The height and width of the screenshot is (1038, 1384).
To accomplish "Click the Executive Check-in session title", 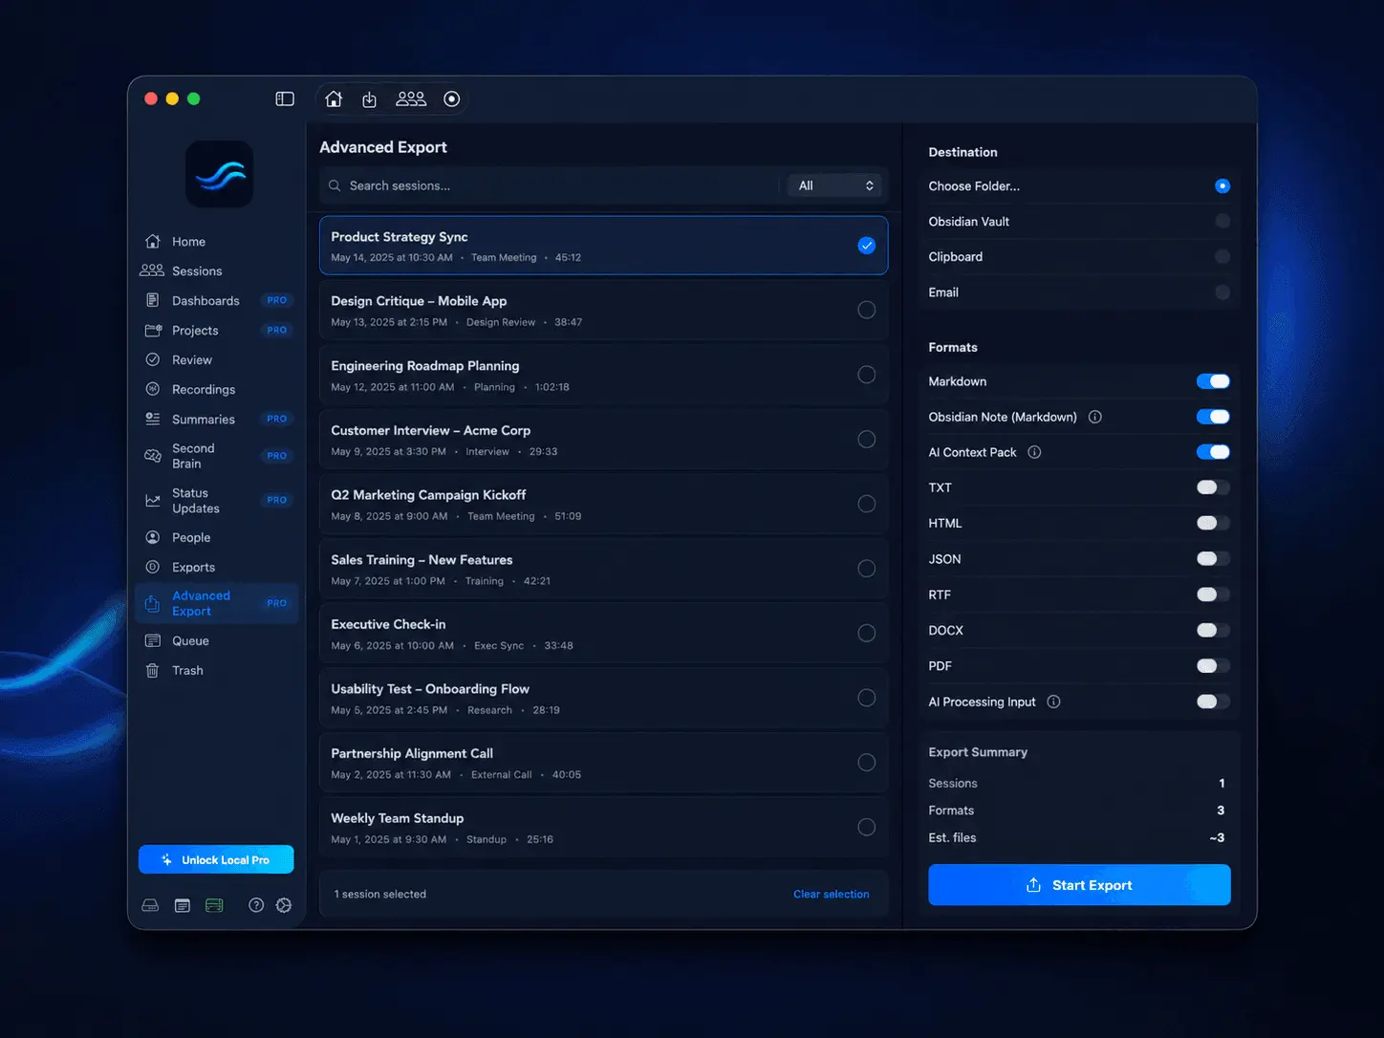I will 388,624.
